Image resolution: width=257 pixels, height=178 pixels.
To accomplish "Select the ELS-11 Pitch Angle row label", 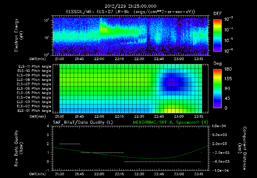I will click(35, 67).
